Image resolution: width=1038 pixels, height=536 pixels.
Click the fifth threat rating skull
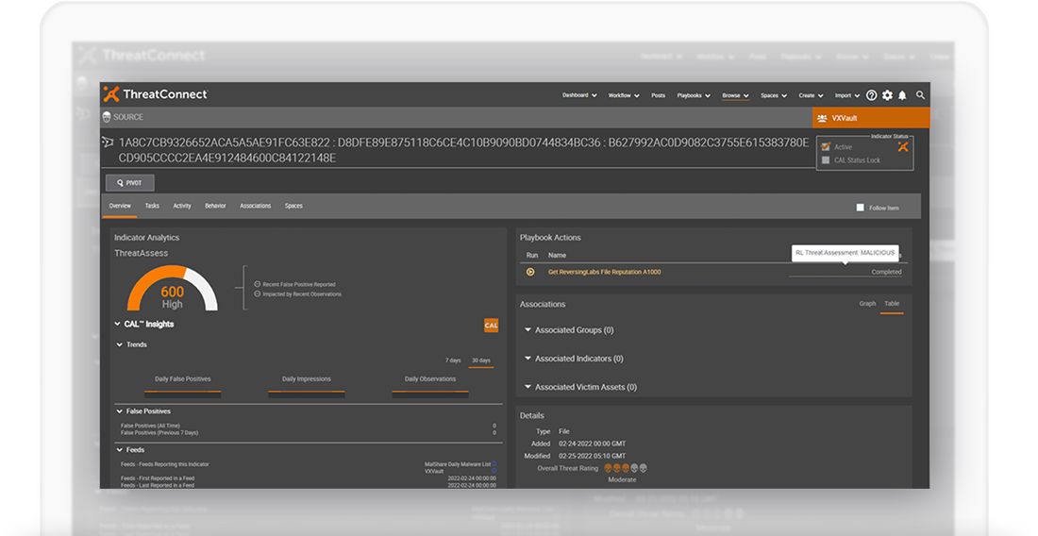[643, 468]
